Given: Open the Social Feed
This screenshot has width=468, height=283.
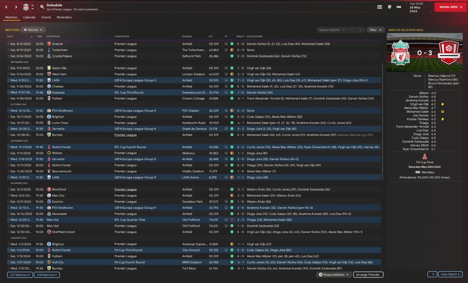Looking at the screenshot, I should click(450, 7).
